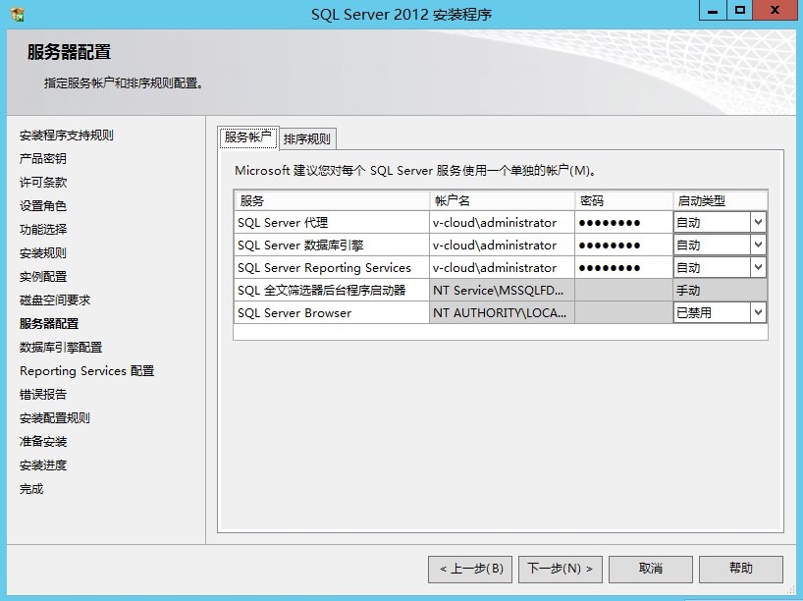Select the SQL Server Browser service cell
This screenshot has height=601, width=803.
click(332, 312)
